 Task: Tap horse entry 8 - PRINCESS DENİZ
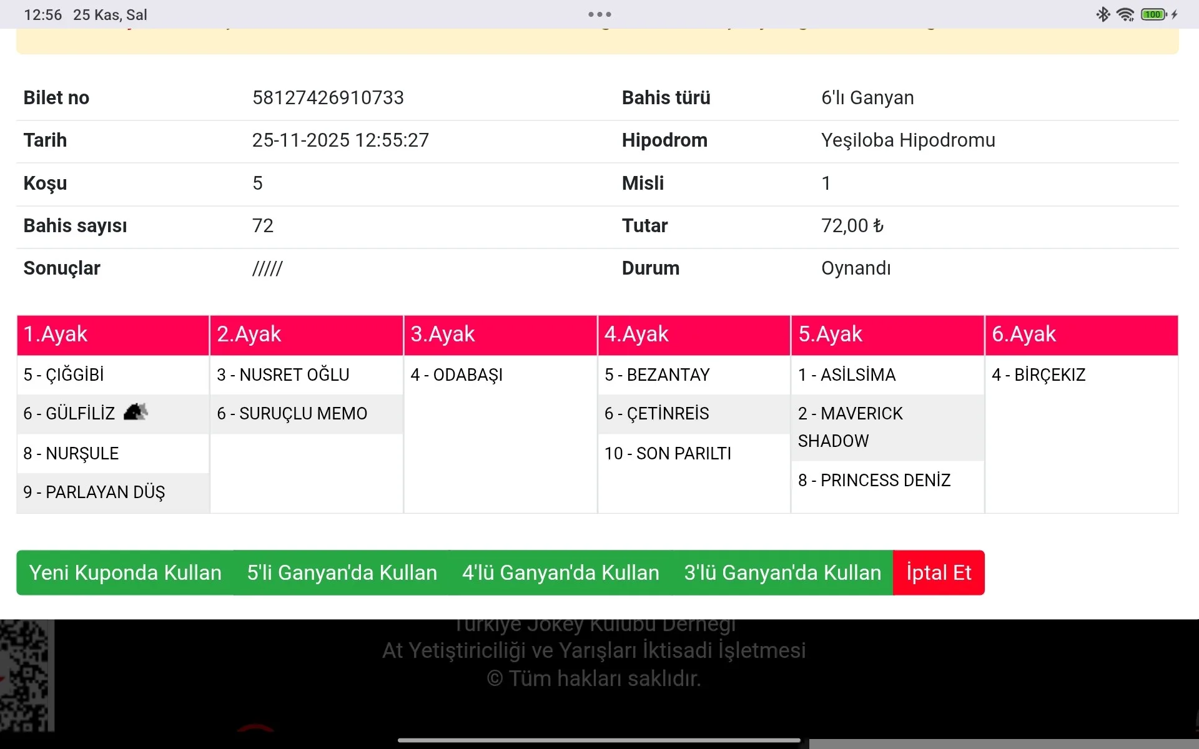[x=874, y=481]
